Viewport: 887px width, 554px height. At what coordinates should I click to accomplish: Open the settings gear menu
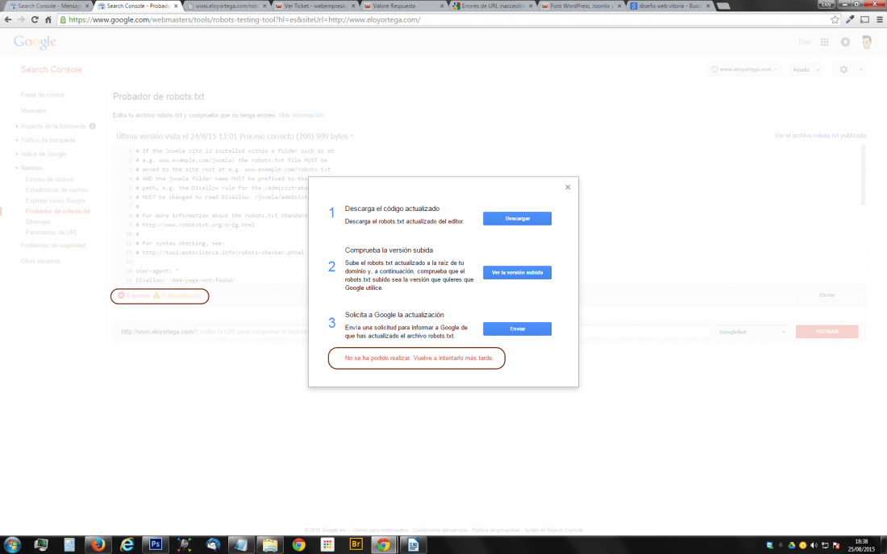point(847,69)
